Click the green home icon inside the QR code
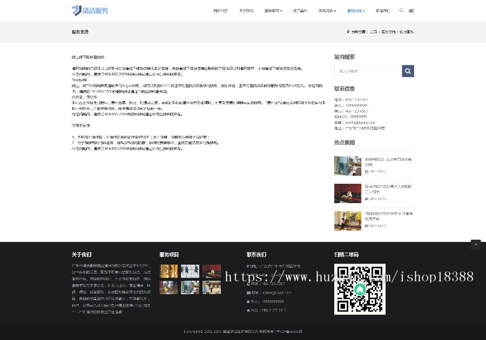This screenshot has height=340, width=486. pyautogui.click(x=360, y=289)
